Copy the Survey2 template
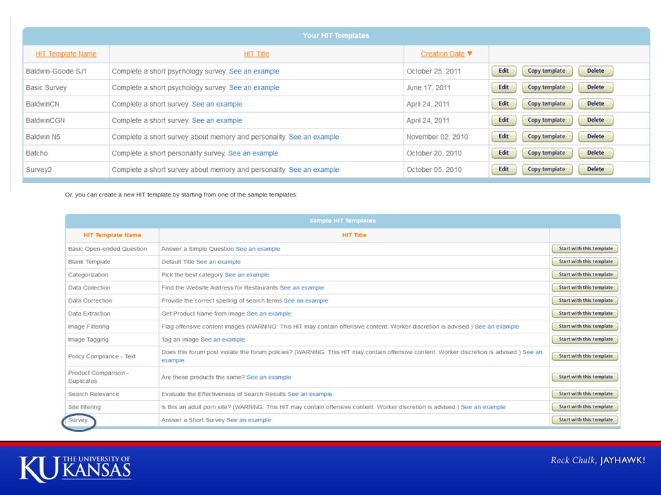The height and width of the screenshot is (495, 661). (547, 170)
